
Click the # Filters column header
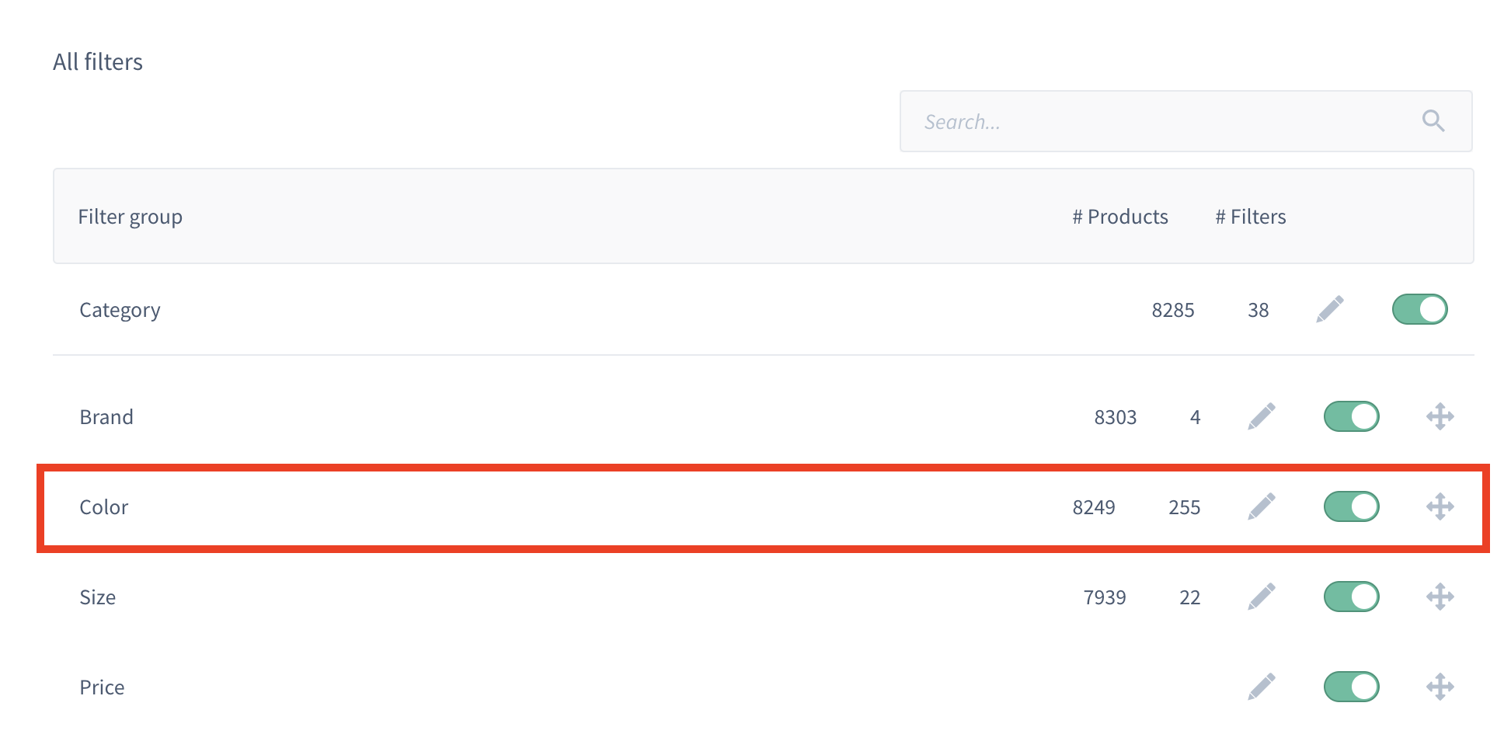coord(1250,217)
